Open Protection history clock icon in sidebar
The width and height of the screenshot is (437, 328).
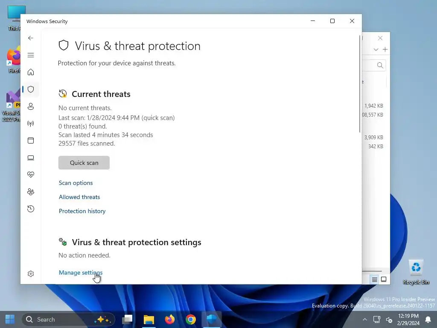[31, 209]
